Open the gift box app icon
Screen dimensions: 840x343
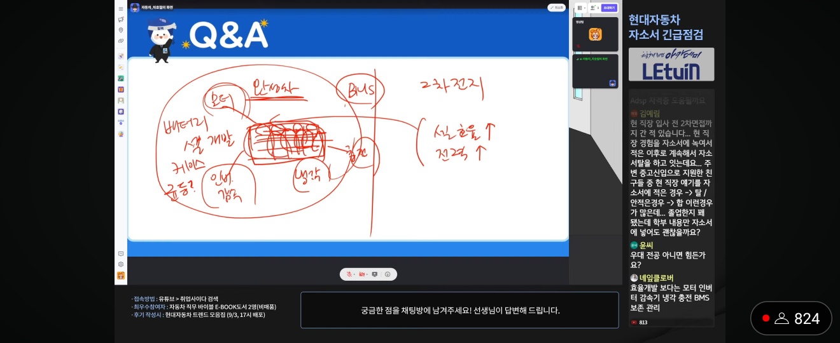pos(121,90)
